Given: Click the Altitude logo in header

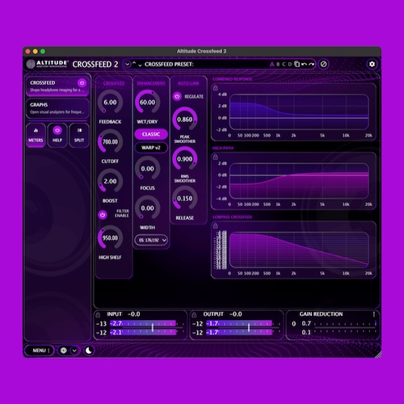Looking at the screenshot, I should (x=48, y=64).
